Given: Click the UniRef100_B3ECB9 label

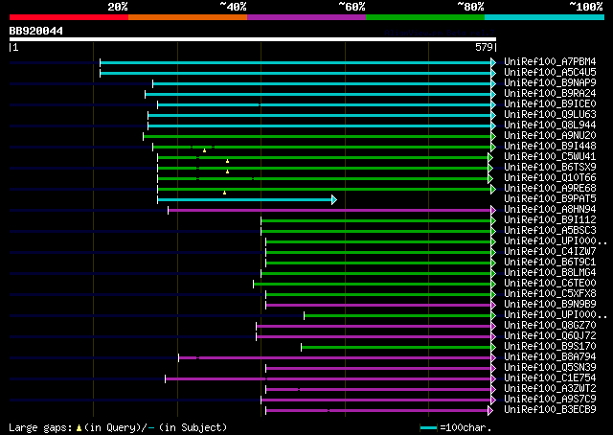Looking at the screenshot, I should (x=550, y=410).
